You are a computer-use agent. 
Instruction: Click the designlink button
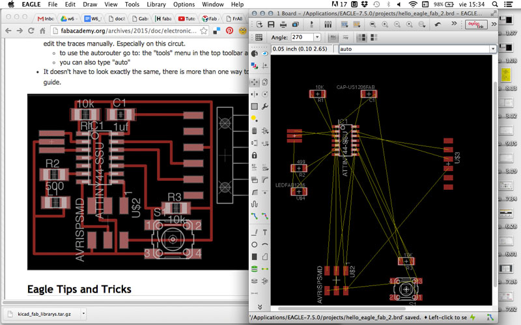click(x=476, y=24)
